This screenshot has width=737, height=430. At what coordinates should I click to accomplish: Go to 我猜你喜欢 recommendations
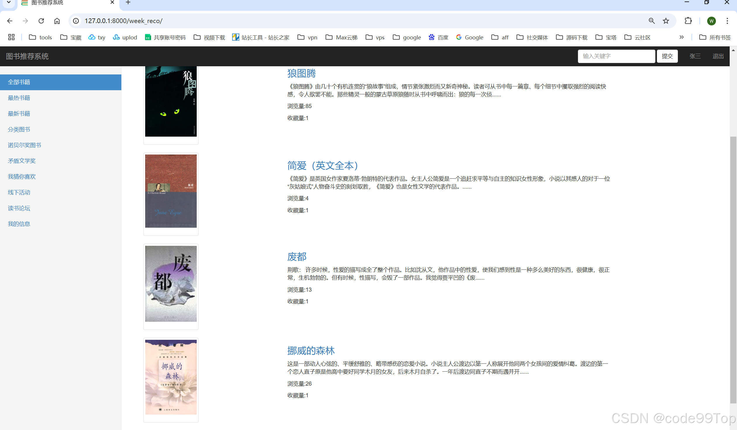coord(22,177)
